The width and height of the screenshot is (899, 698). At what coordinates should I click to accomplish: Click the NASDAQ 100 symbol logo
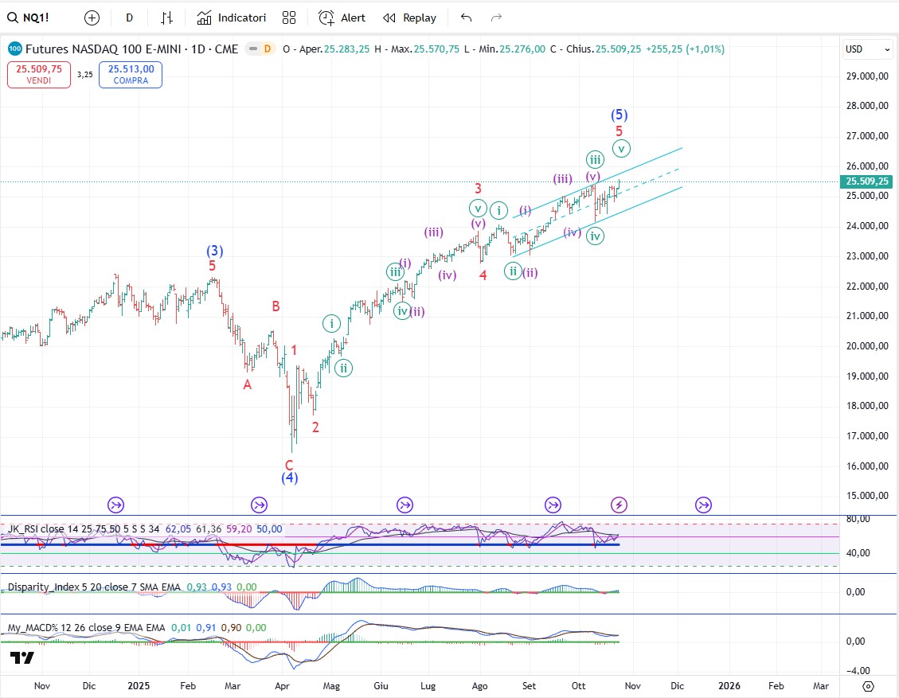click(x=15, y=49)
